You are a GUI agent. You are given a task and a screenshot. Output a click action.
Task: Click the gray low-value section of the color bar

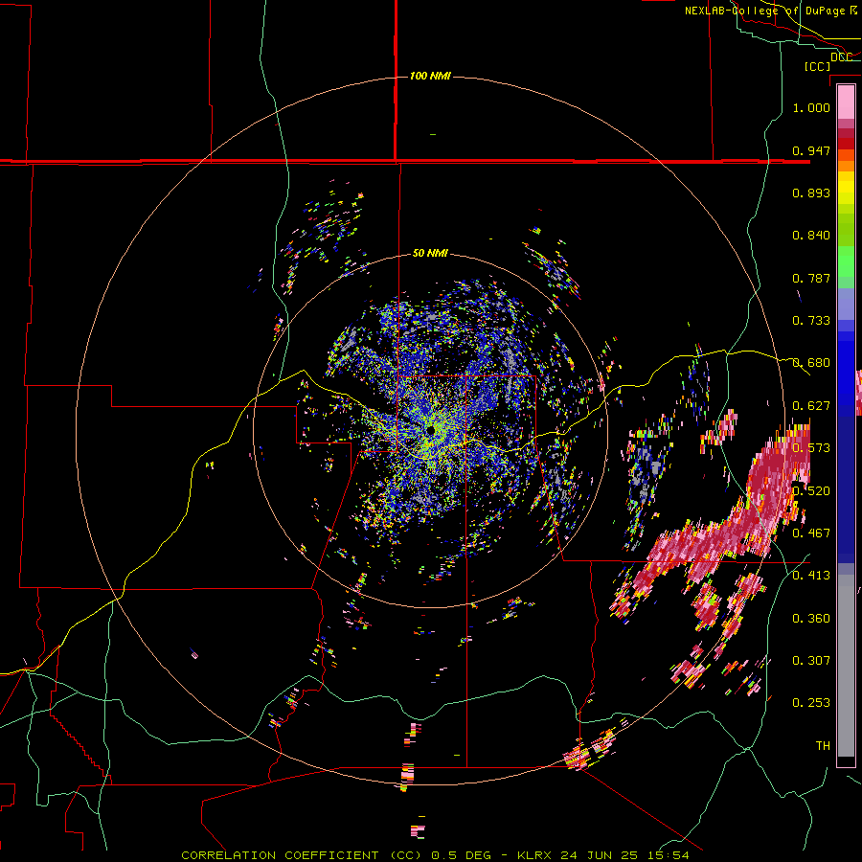[x=846, y=666]
